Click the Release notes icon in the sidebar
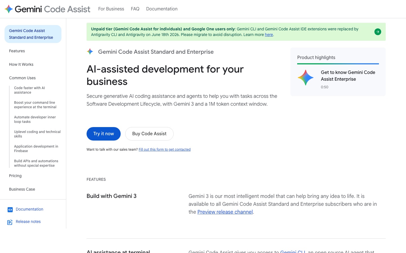Viewport: 406px width, 253px height. pos(10,222)
